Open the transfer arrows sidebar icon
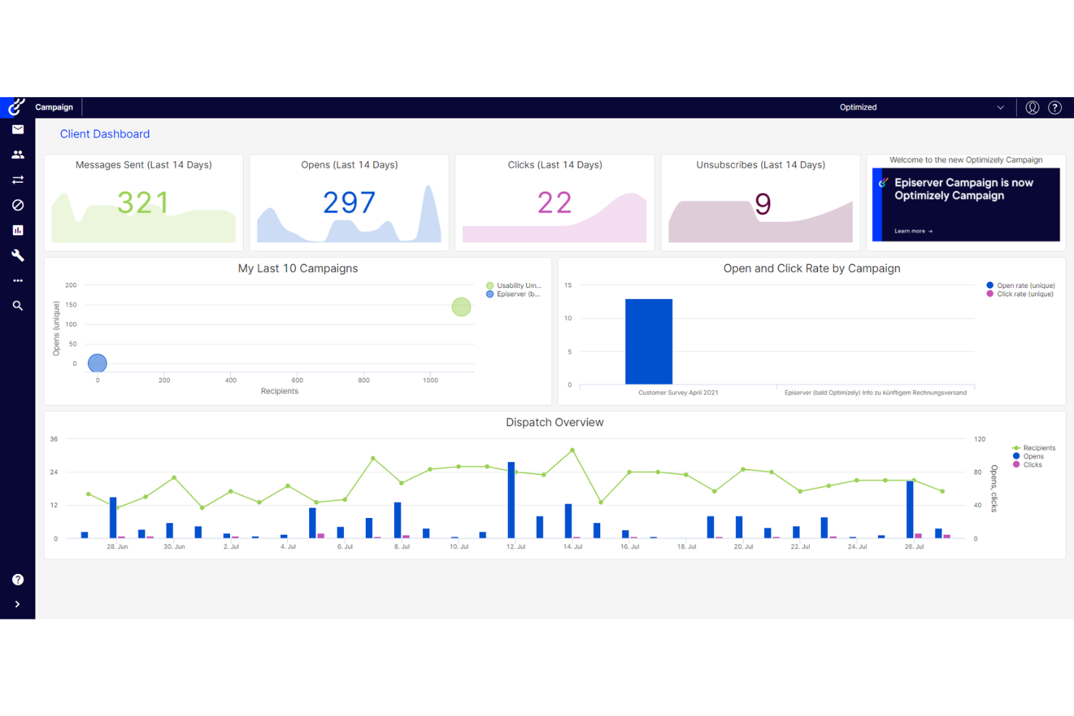This screenshot has height=716, width=1074. [18, 180]
